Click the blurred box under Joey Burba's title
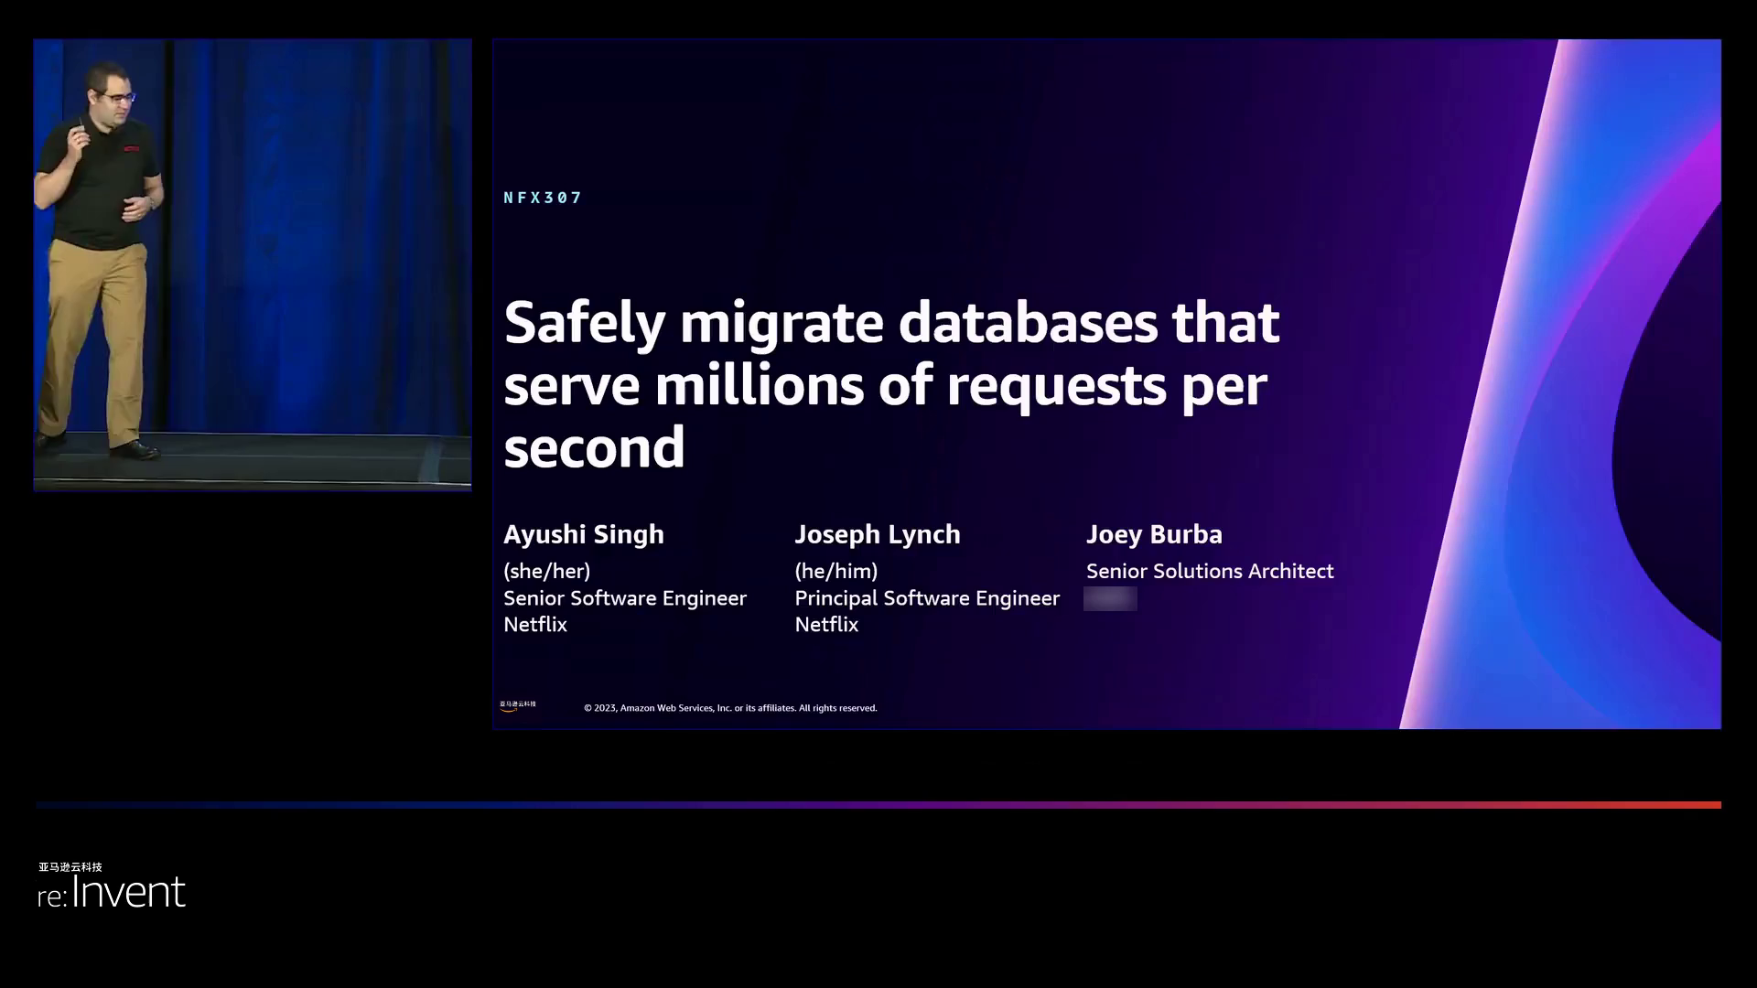 click(1110, 599)
